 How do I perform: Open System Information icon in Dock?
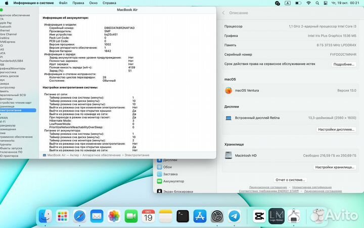click(294, 216)
